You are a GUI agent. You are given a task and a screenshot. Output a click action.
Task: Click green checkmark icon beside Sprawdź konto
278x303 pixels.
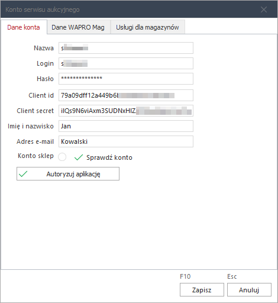tap(79, 157)
